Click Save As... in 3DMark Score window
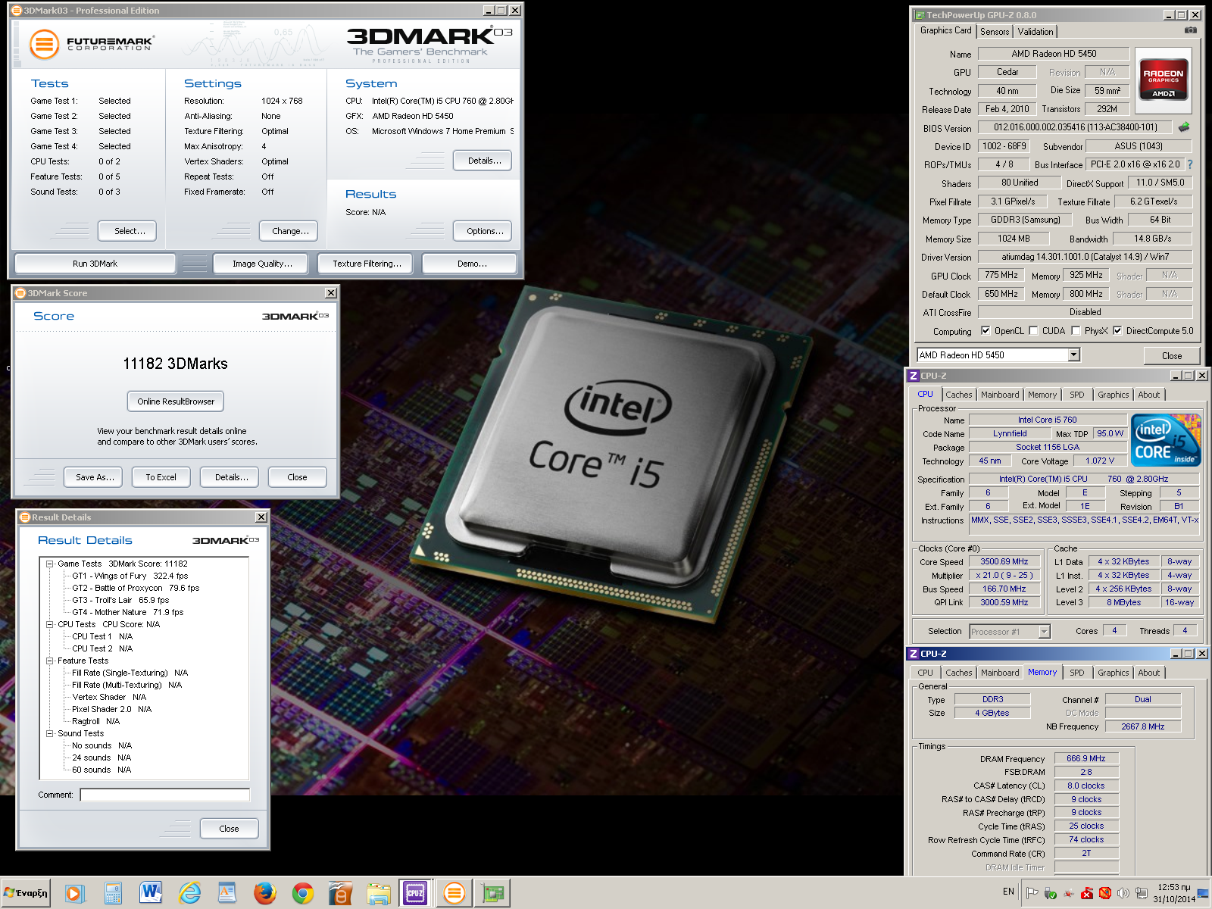The image size is (1212, 909). [95, 477]
